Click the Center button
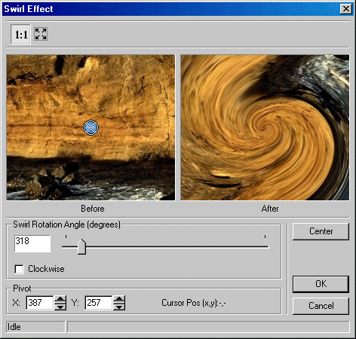 point(321,231)
